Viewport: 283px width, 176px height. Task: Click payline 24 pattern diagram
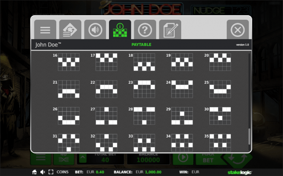click(182, 89)
